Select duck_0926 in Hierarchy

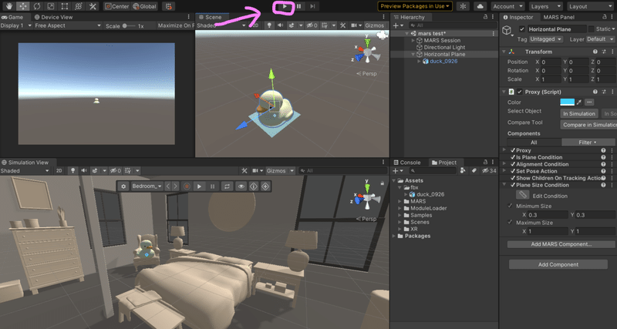click(443, 62)
